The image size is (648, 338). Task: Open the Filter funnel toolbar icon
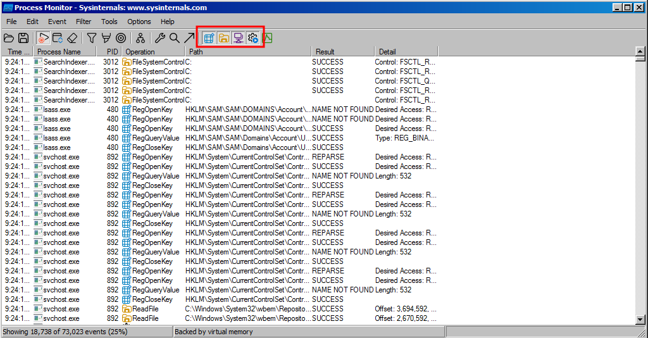(91, 38)
